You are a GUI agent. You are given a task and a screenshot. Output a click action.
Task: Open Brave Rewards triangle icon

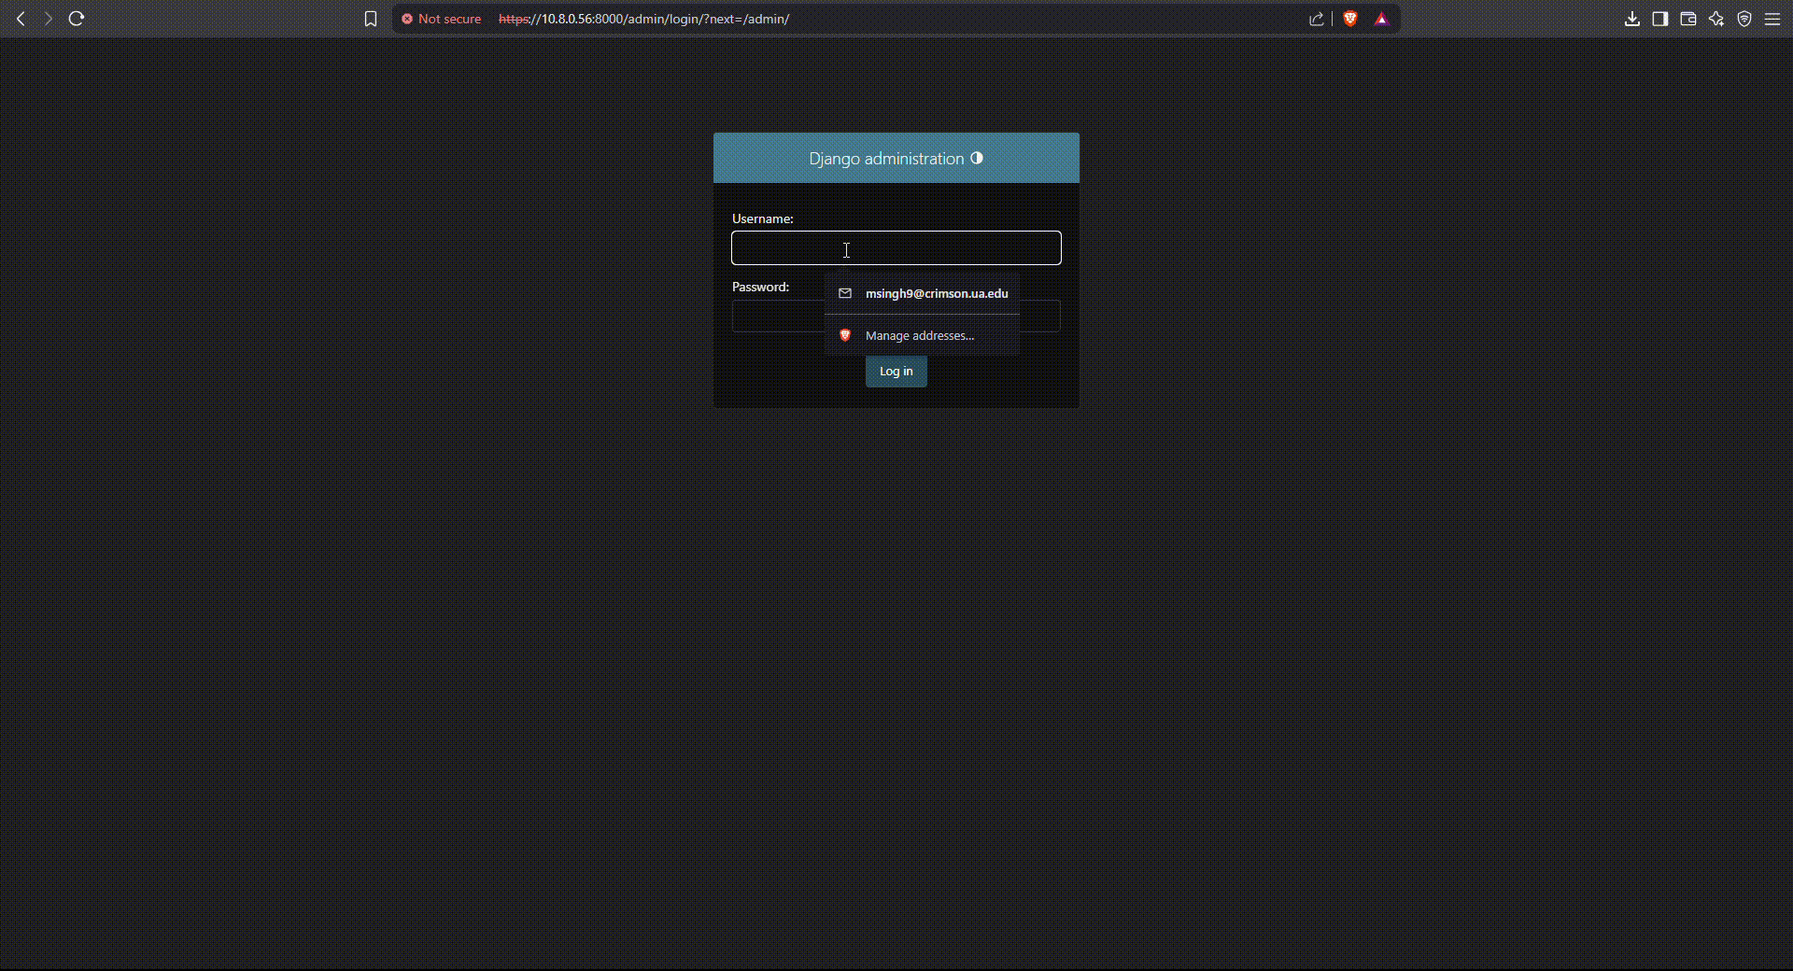pos(1382,19)
